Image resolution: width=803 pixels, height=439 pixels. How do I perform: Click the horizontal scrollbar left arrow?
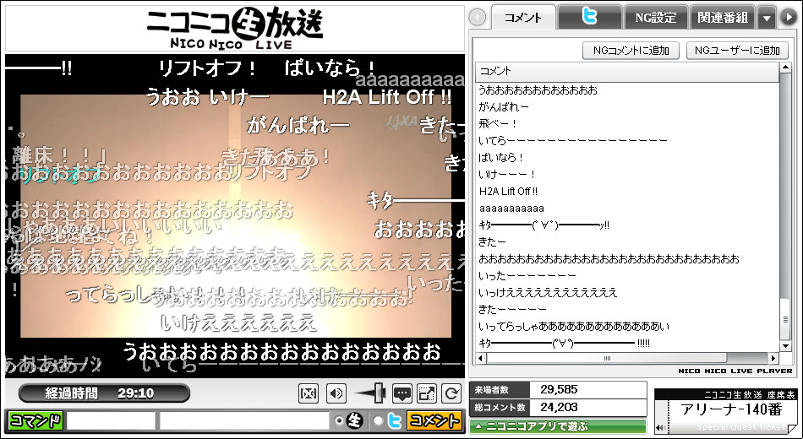point(481,358)
